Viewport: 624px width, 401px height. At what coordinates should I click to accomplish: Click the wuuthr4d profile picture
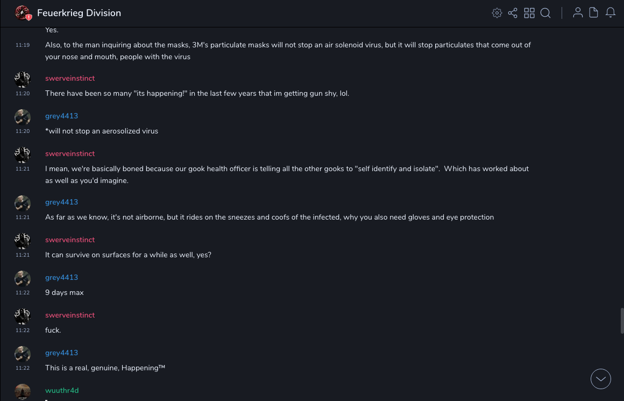23,391
